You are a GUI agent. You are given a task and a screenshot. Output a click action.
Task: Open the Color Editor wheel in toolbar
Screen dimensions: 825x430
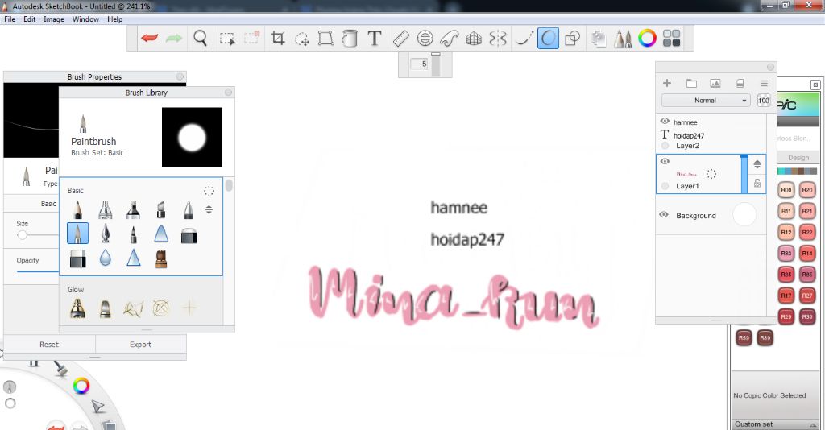pyautogui.click(x=647, y=38)
